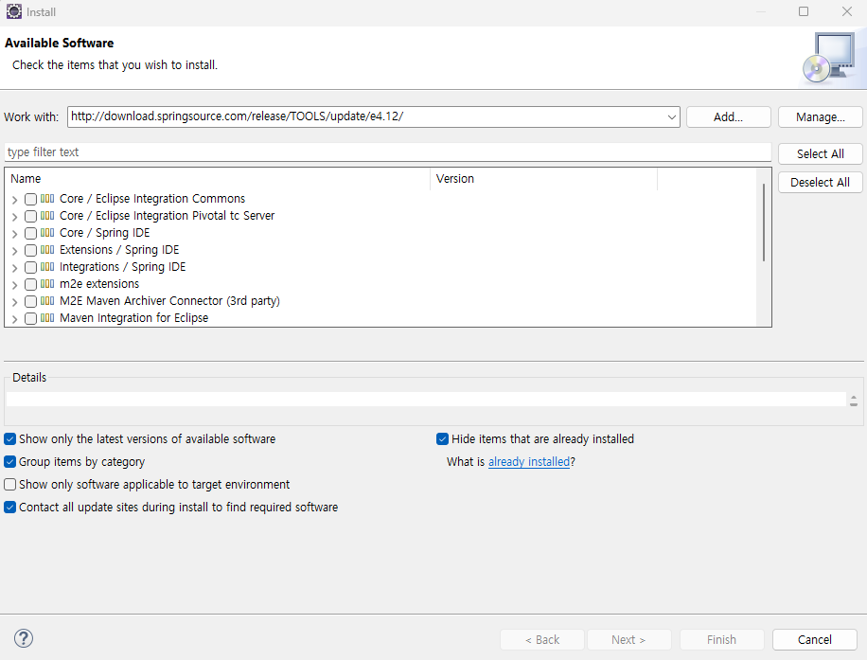Open the Work with URL dropdown arrow

[x=671, y=117]
